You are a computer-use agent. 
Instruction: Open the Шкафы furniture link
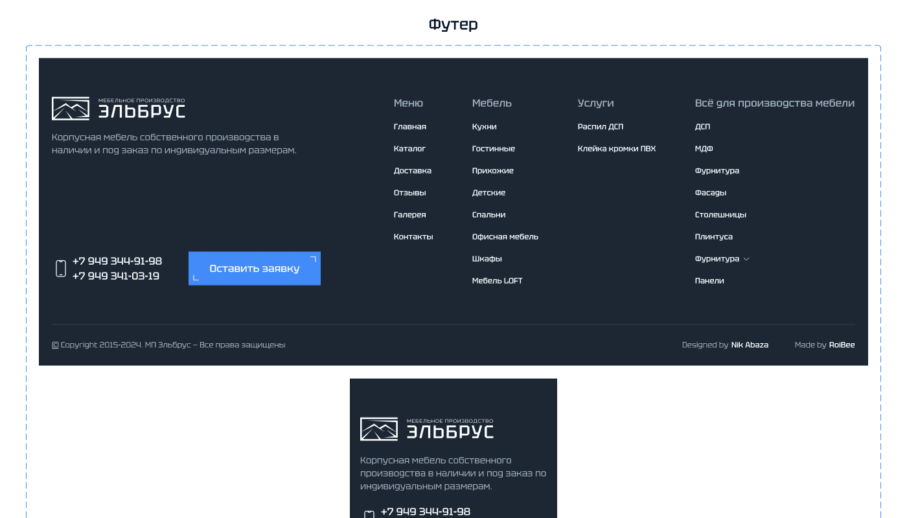click(x=487, y=259)
